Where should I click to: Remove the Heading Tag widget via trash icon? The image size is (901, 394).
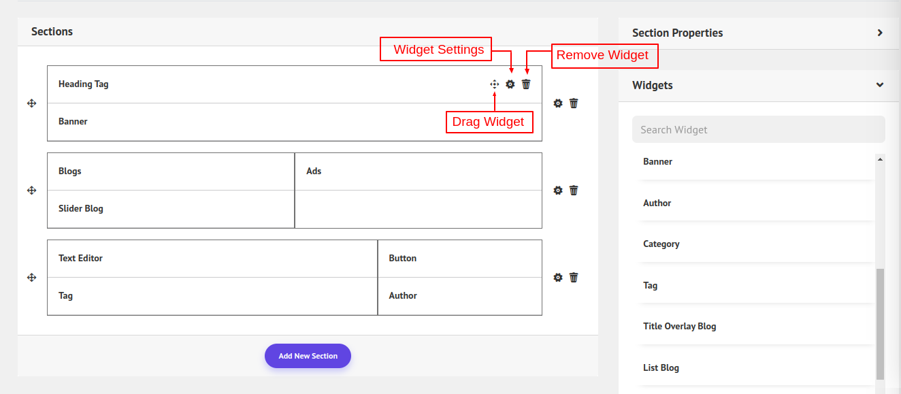point(526,84)
